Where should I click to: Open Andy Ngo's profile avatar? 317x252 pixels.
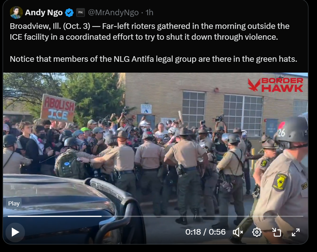point(16,12)
